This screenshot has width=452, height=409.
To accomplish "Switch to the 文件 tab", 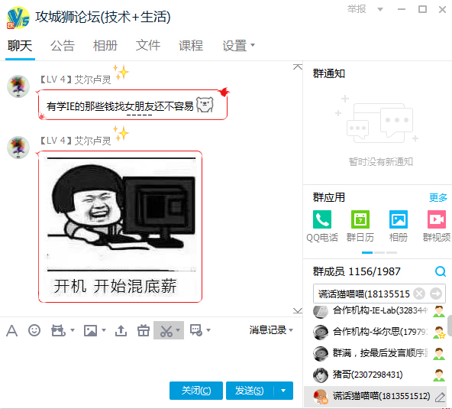I will click(148, 46).
